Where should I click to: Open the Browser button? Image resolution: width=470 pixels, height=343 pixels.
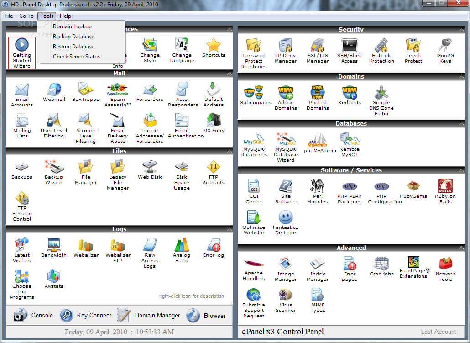pos(206,316)
